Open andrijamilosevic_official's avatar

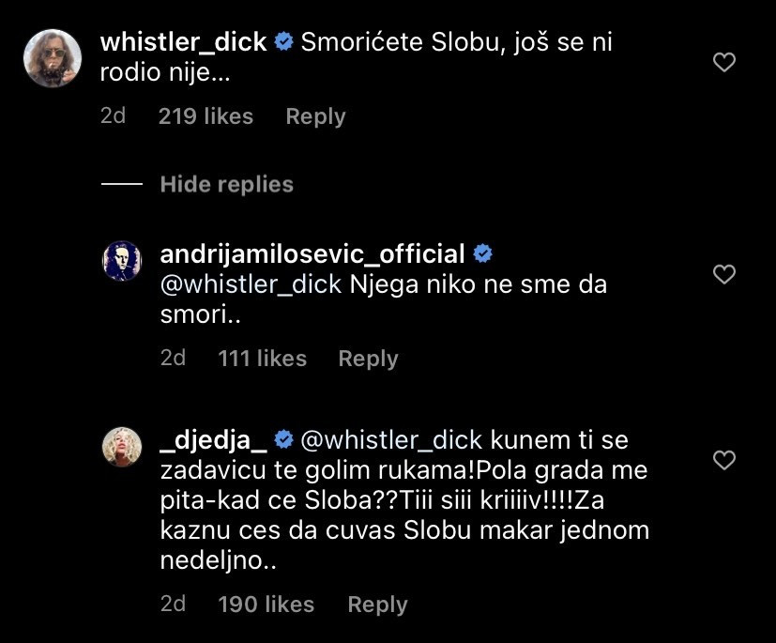121,261
